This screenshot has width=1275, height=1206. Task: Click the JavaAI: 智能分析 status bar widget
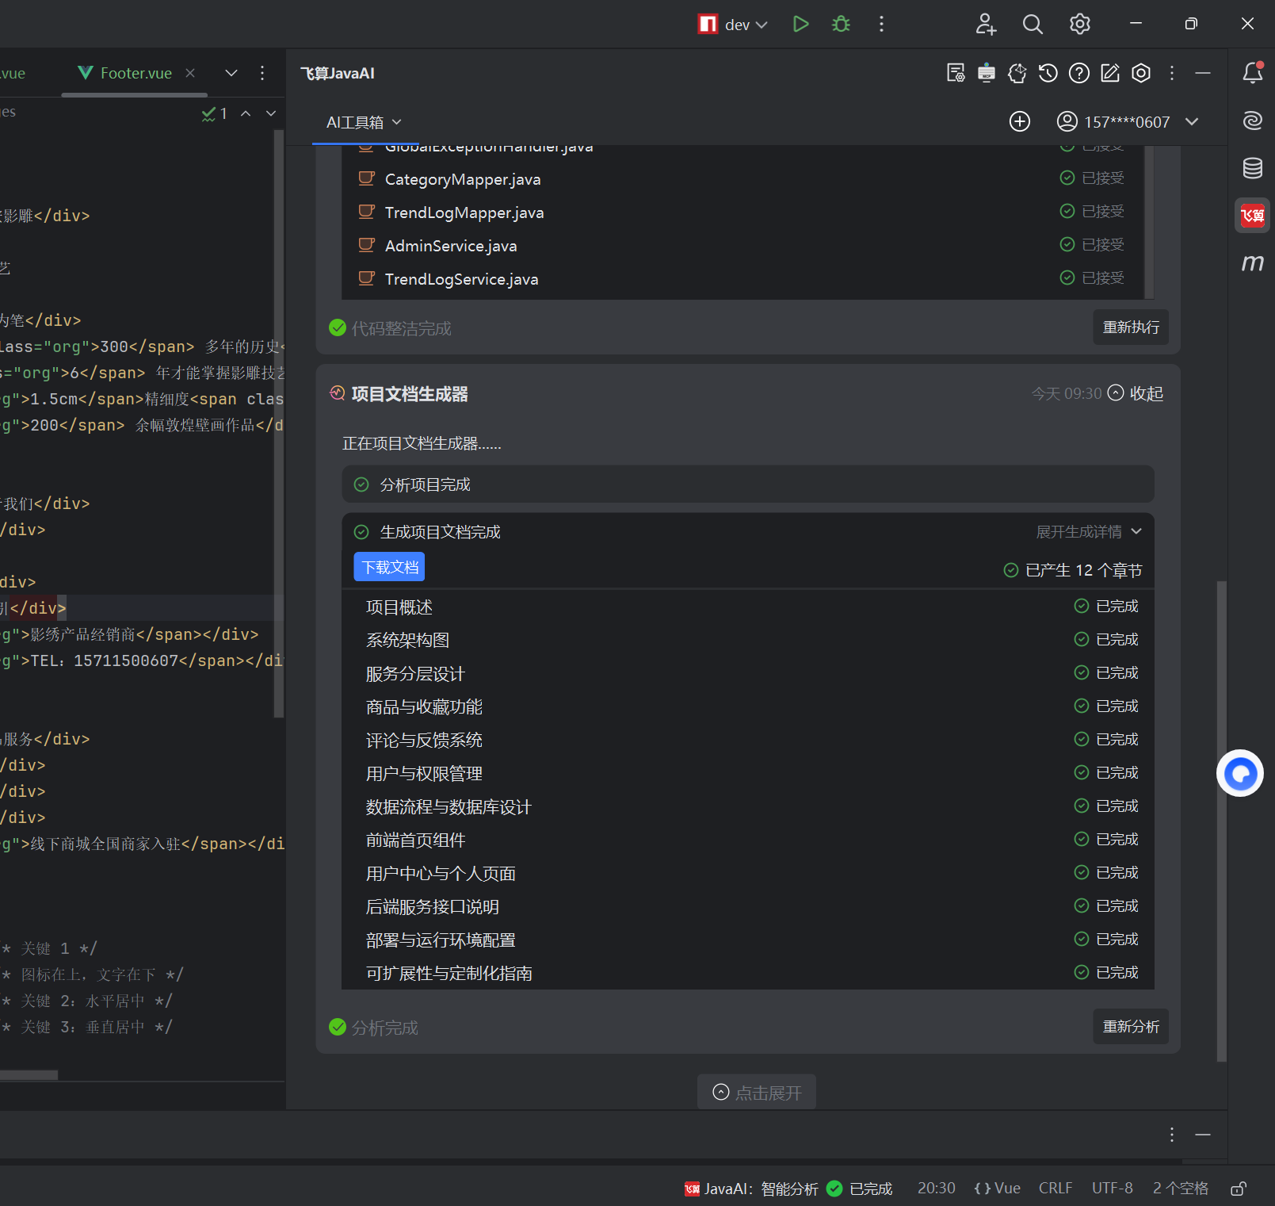pyautogui.click(x=788, y=1189)
